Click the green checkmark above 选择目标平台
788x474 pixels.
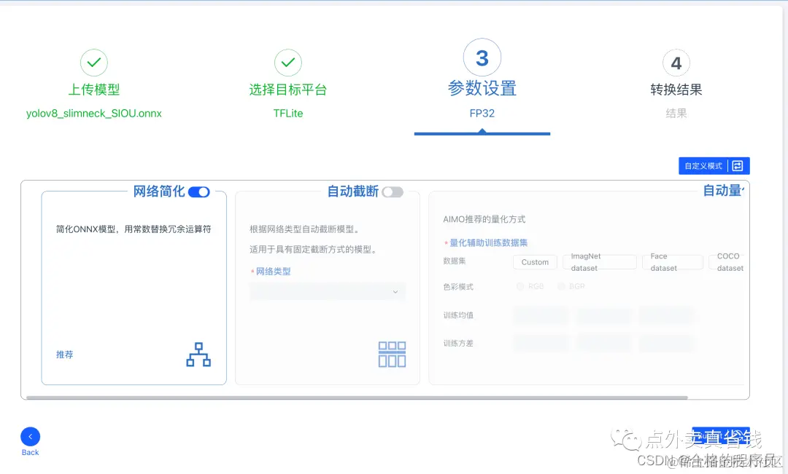click(288, 63)
